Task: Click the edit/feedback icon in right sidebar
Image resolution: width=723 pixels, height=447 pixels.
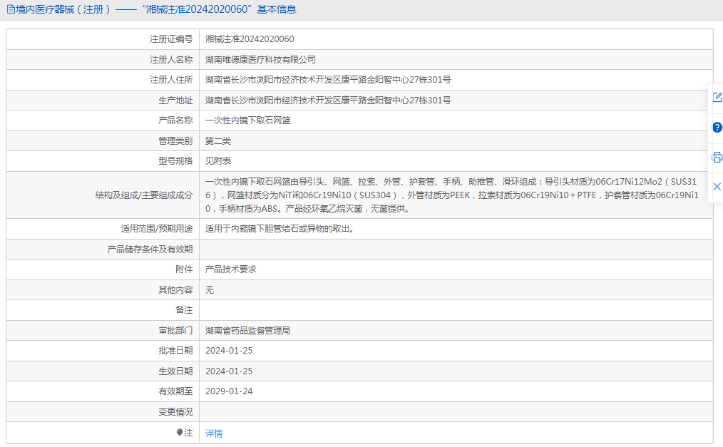Action: (x=717, y=97)
